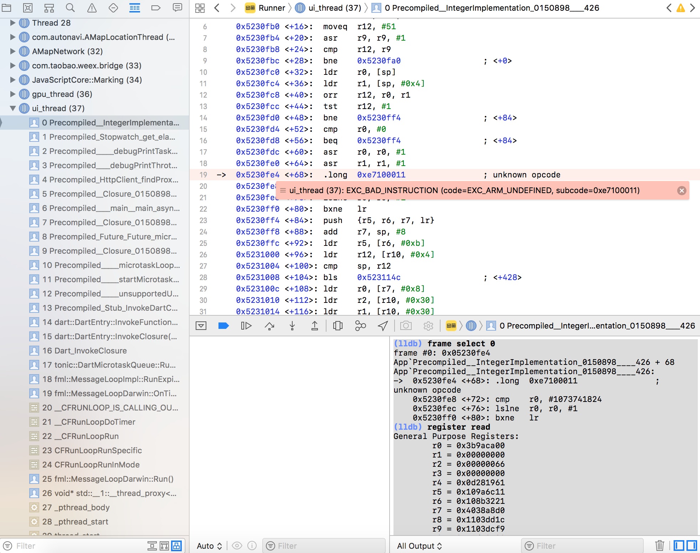This screenshot has width=700, height=553.
Task: Open the Breakpoint navigator diamond icon
Action: tap(113, 7)
